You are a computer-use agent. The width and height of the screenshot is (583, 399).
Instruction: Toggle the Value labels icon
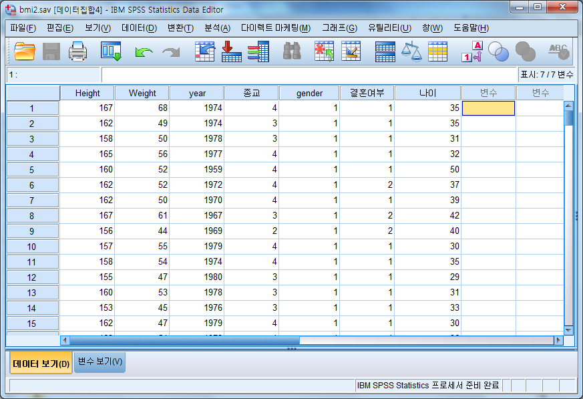click(x=471, y=51)
